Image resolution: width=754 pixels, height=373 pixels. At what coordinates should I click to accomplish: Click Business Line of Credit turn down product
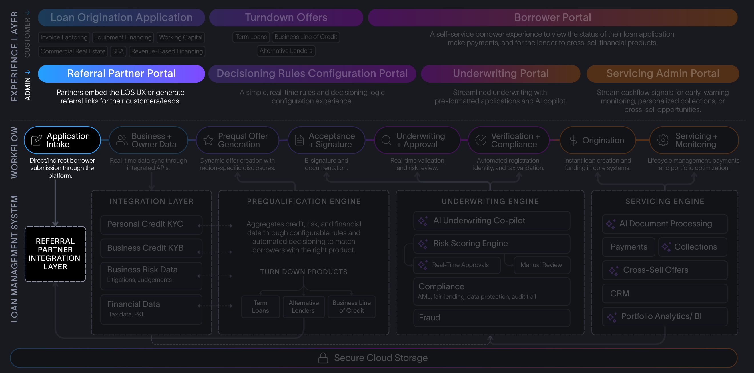coord(351,306)
